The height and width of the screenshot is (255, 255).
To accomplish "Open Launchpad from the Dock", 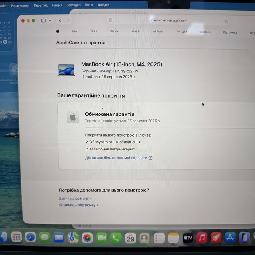I will (16, 237).
